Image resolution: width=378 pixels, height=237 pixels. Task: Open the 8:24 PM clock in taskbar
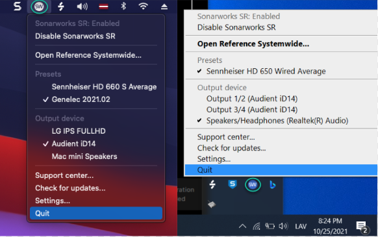click(331, 226)
